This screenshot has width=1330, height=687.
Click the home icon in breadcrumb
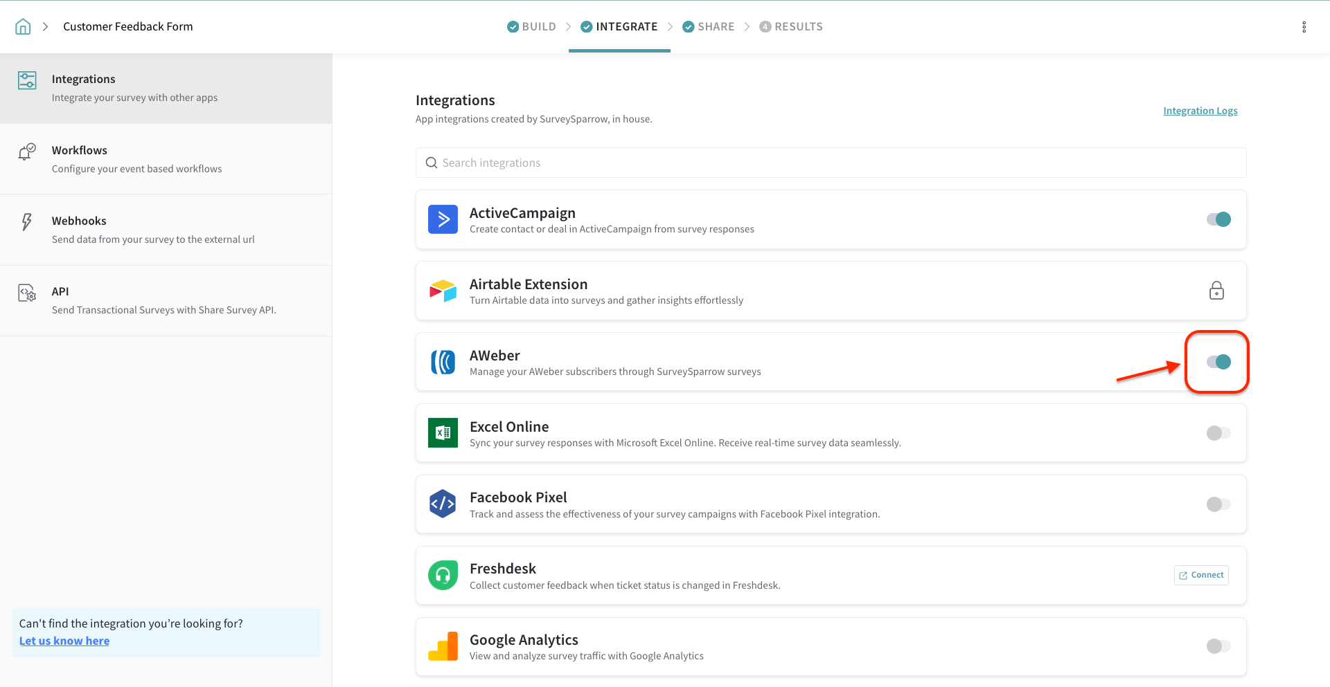click(x=23, y=27)
